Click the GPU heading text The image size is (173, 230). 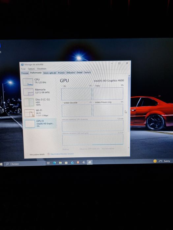pyautogui.click(x=64, y=81)
